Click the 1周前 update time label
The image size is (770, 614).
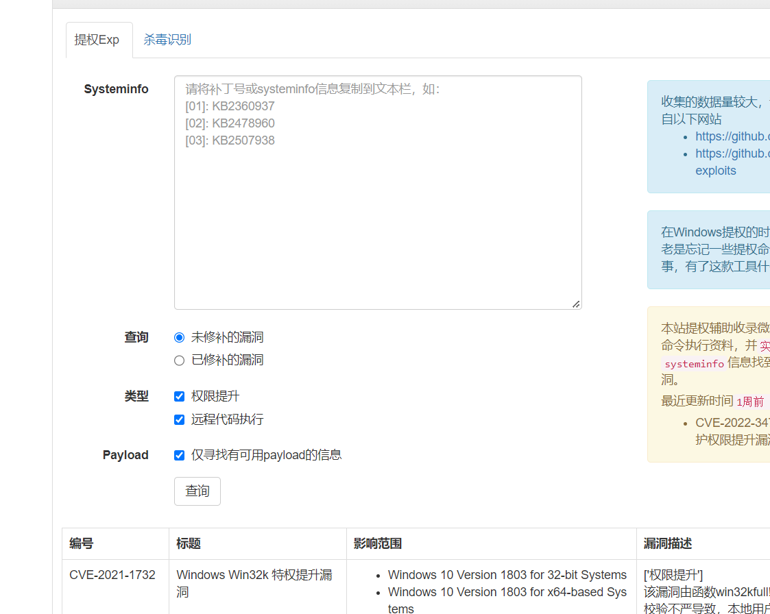750,402
